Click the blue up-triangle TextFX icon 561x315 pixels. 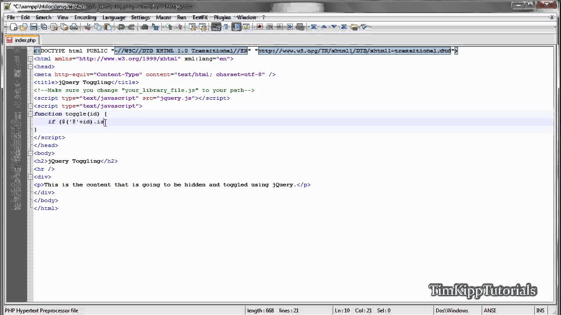click(324, 27)
